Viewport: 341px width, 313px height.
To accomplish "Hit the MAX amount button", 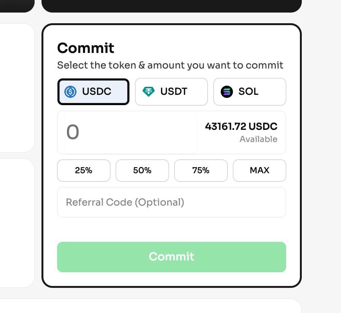I will click(260, 171).
